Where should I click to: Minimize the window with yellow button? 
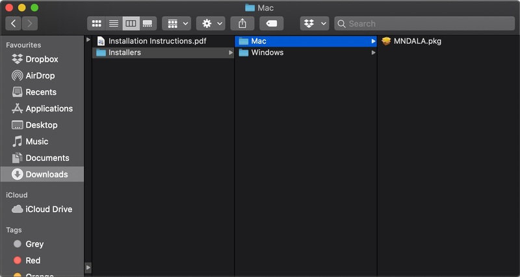coord(22,8)
